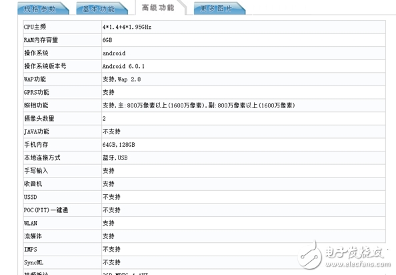The height and width of the screenshot is (275, 396).
Task: Select the camera count value 2
Action: [x=104, y=119]
